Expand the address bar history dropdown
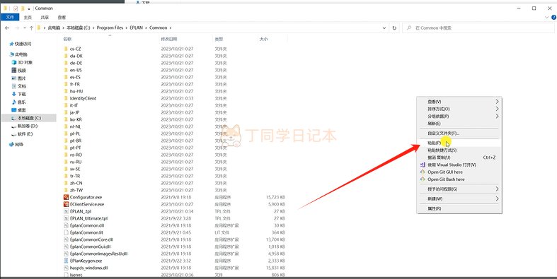557x279 pixels. (384, 28)
